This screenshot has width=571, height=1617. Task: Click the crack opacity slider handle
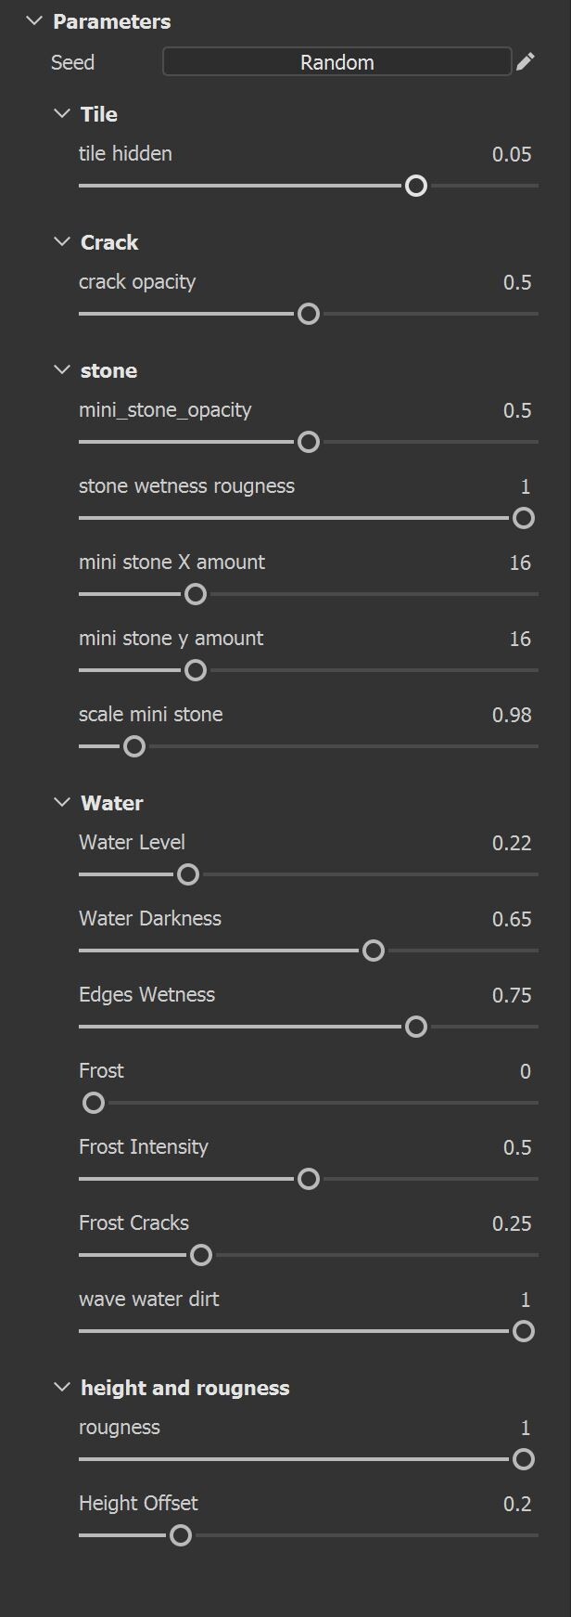pyautogui.click(x=309, y=314)
